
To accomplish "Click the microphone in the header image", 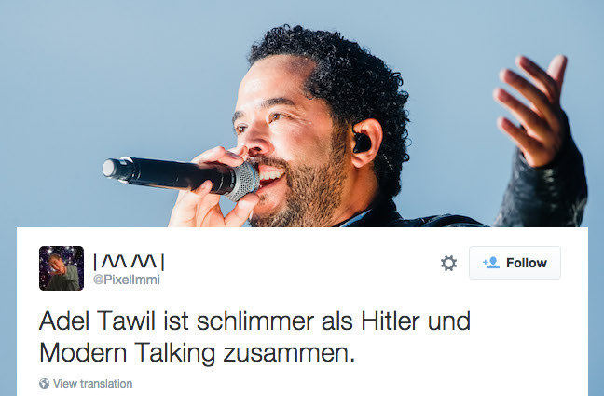I will 181,176.
